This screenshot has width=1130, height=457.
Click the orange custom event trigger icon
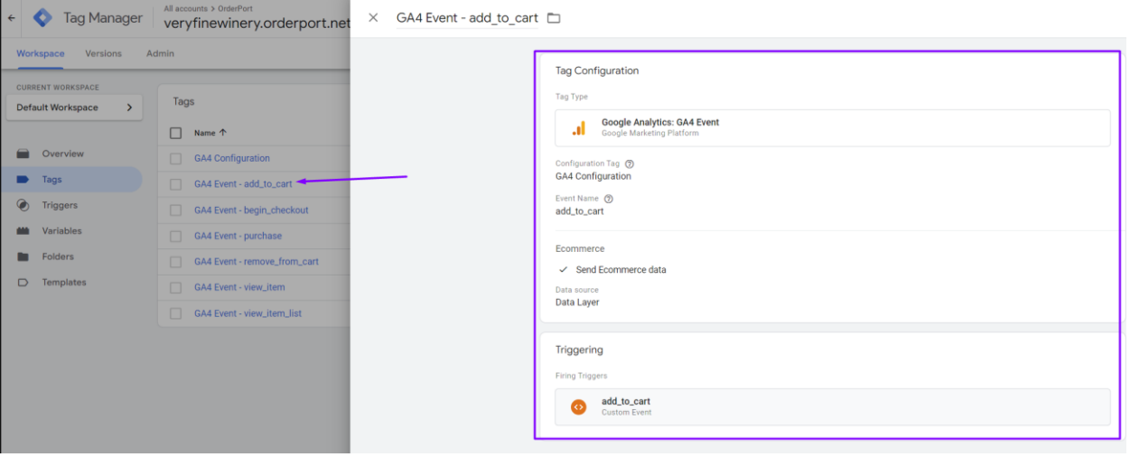click(578, 407)
